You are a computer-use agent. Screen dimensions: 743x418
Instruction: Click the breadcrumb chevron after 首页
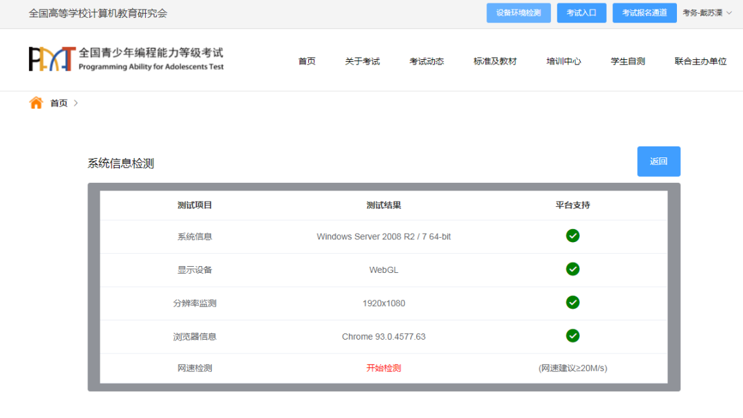tap(76, 102)
